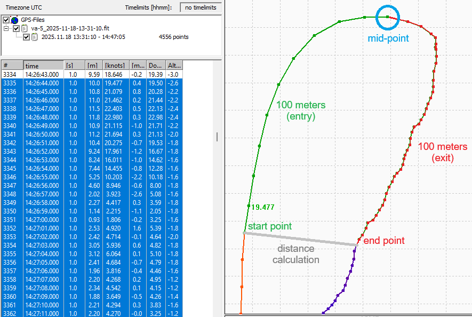The width and height of the screenshot is (472, 317).
Task: Collapse the va-5 .fit file tree node
Action: pos(6,28)
